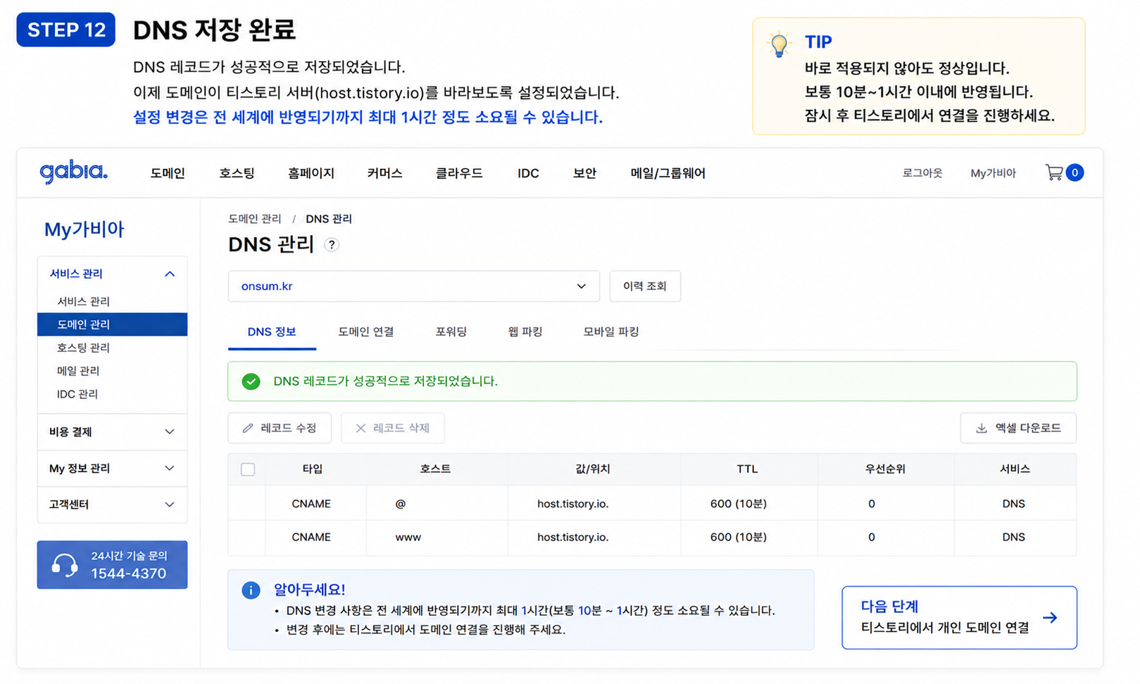
Task: Open the 홈페이지 top menu
Action: (x=311, y=173)
